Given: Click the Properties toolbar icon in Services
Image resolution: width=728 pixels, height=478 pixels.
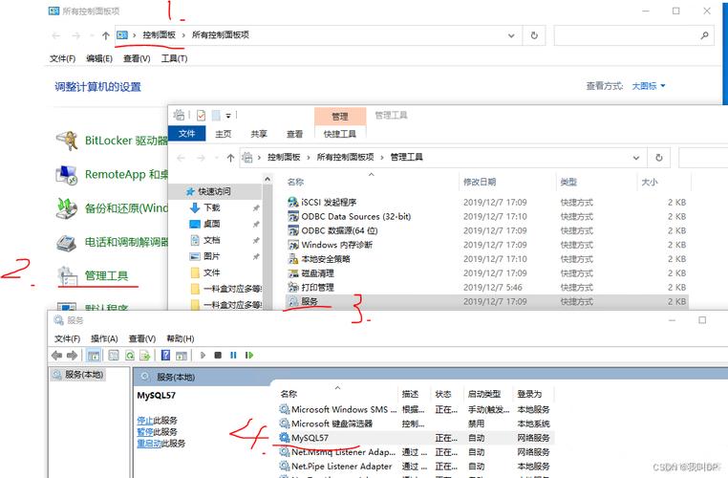Looking at the screenshot, I should pos(114,356).
